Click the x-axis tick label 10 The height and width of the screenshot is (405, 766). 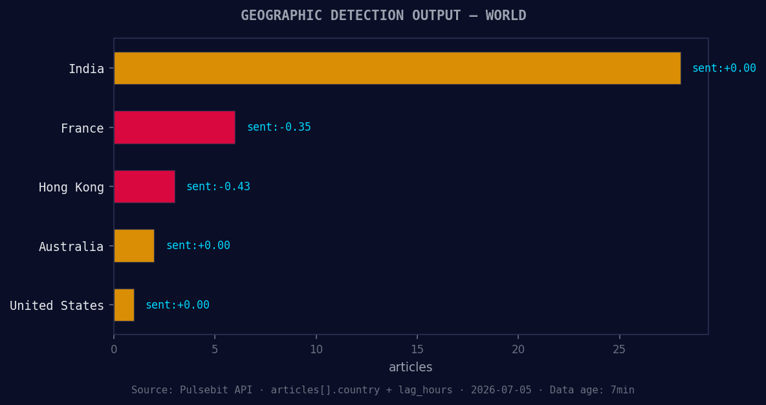pos(316,349)
